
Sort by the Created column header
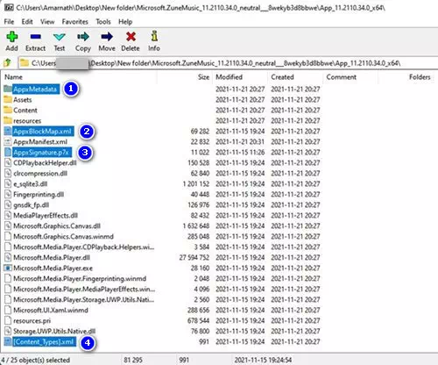tap(282, 77)
